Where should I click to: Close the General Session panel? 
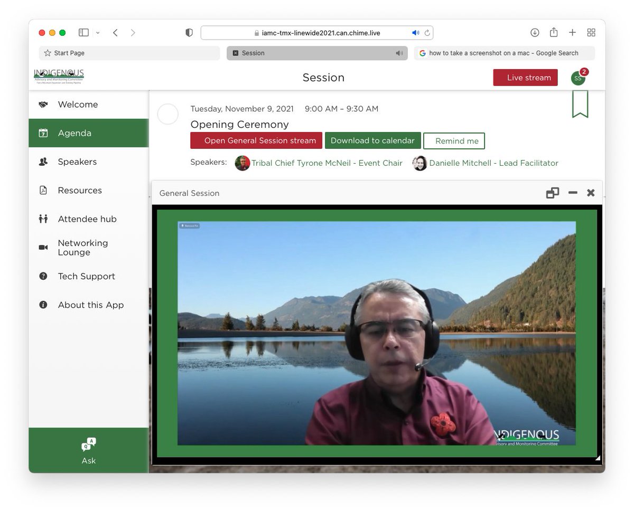[x=591, y=193]
